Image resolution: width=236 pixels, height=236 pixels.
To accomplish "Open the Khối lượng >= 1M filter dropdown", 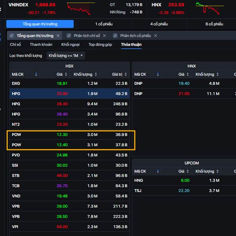I will (66, 56).
